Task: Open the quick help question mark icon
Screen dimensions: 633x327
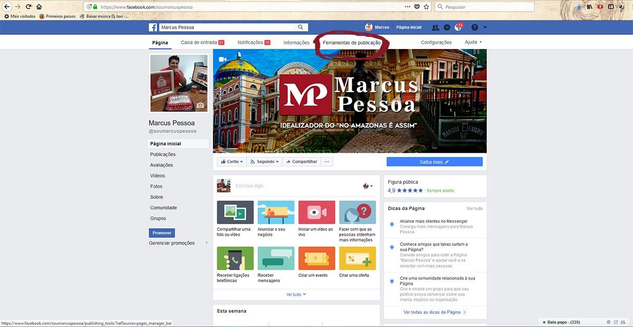Action: click(x=474, y=27)
